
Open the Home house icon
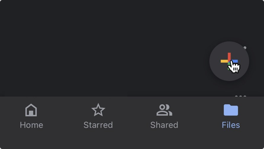[x=31, y=110]
